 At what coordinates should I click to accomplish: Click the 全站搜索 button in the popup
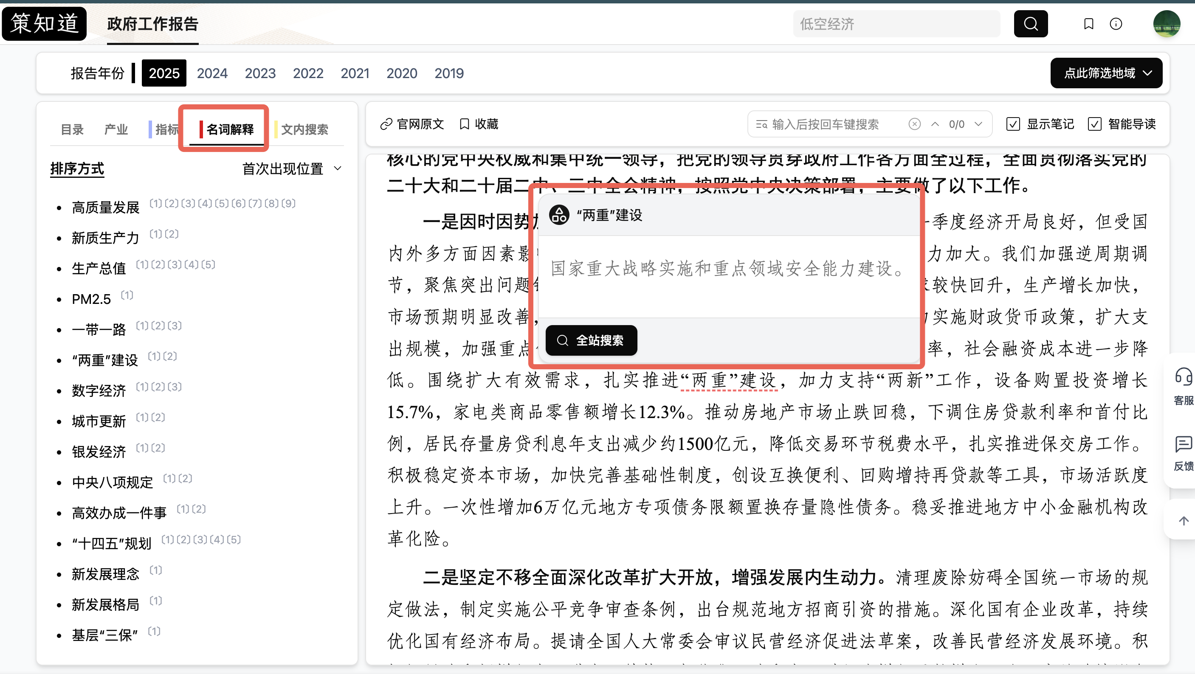click(x=591, y=340)
